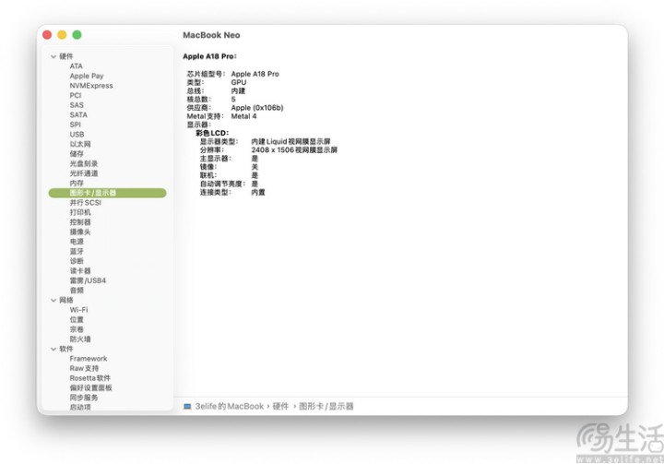Collapse the 网络 section chevron
Viewport: 664px width, 464px height.
click(53, 301)
